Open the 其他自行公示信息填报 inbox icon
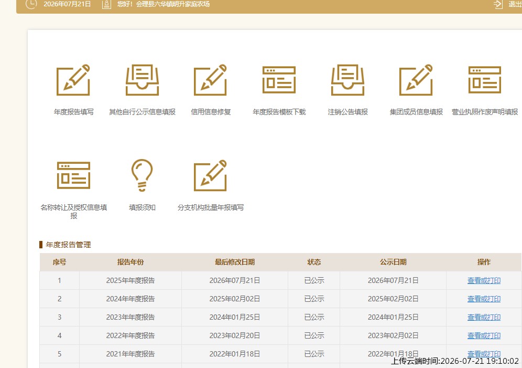This screenshot has height=368, width=522. click(x=142, y=80)
